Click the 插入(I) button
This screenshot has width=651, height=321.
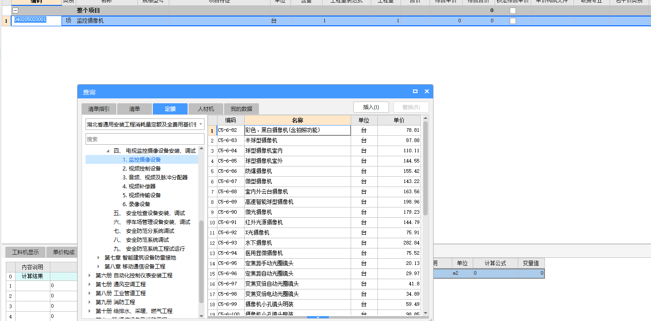[371, 107]
